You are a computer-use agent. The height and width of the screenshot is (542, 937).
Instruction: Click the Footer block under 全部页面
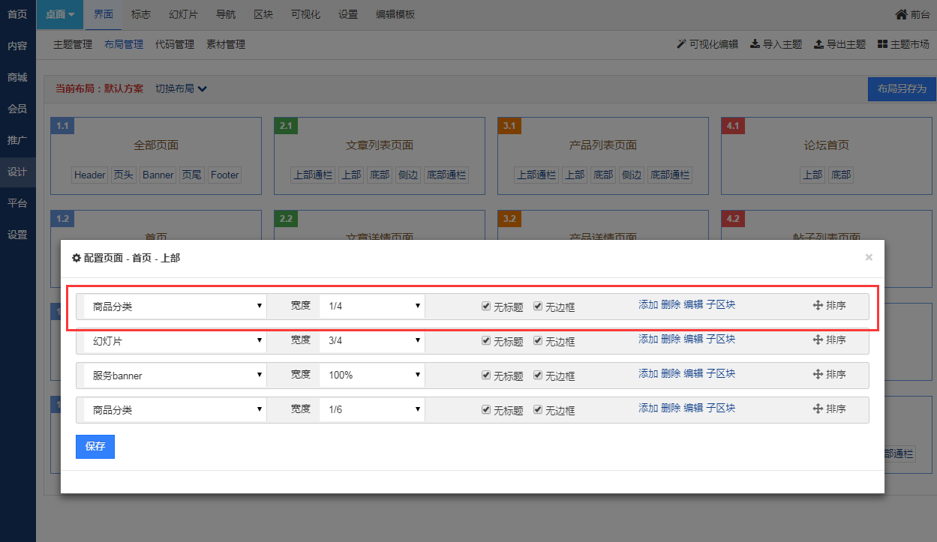click(225, 175)
